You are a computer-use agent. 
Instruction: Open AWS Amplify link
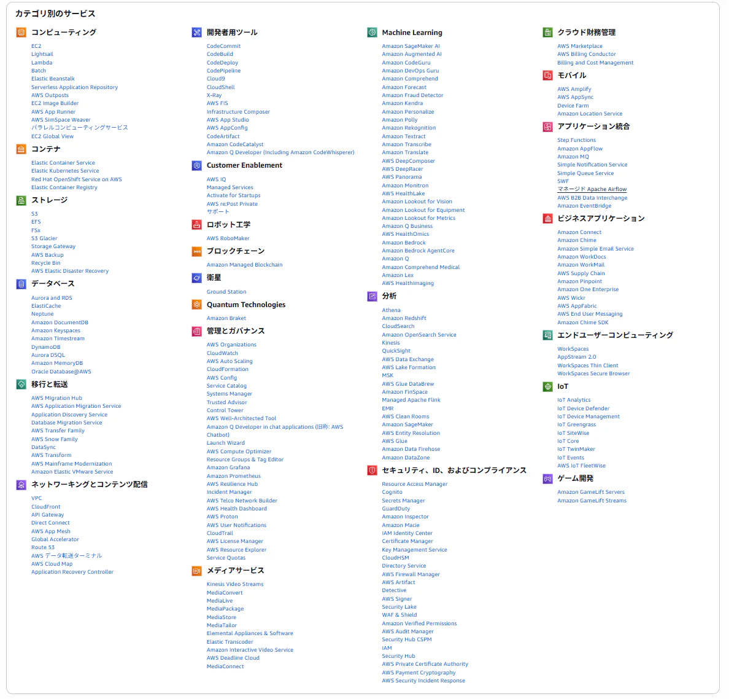tap(574, 89)
